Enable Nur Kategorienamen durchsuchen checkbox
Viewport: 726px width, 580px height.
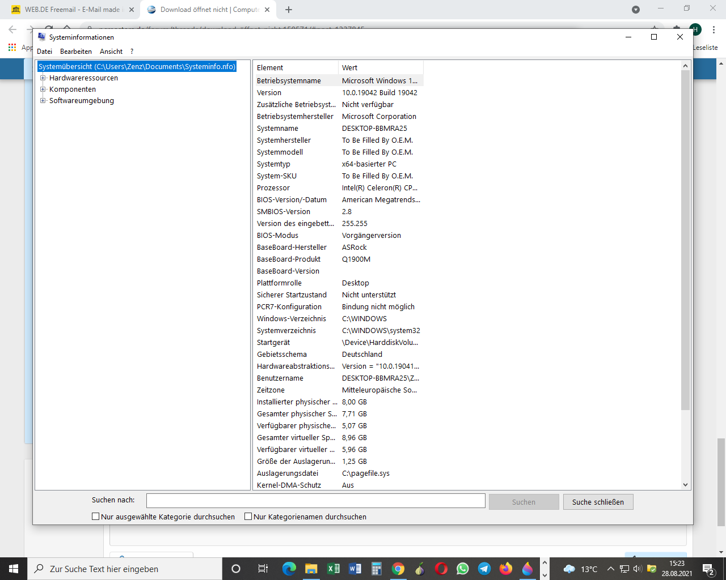pos(248,517)
